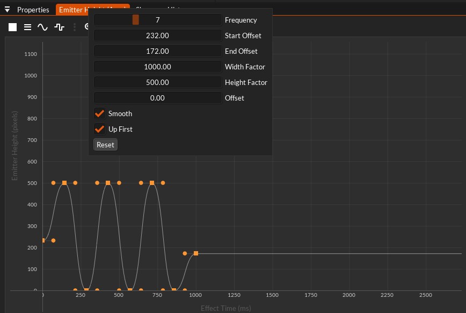Screen dimensions: 466x313
Task: Click the End Offset label
Action: click(x=241, y=51)
